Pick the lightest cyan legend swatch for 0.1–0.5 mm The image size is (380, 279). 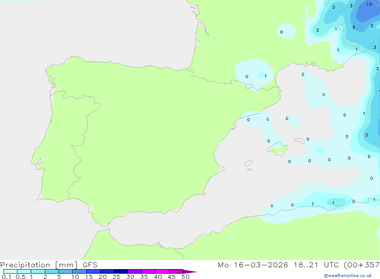(10, 271)
